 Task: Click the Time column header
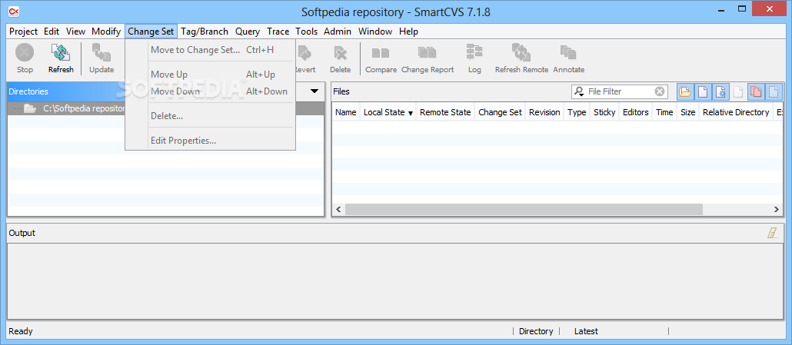[664, 112]
